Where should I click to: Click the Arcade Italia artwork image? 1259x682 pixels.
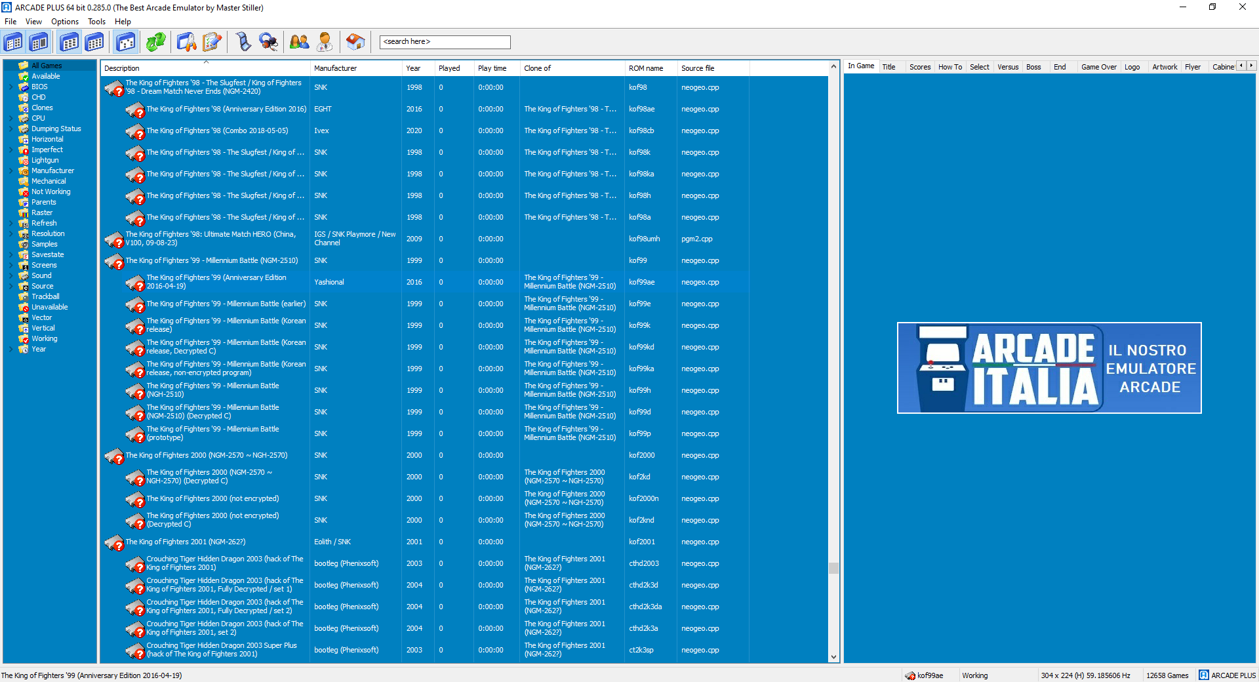click(x=1049, y=368)
